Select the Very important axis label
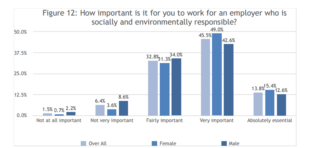This screenshot has height=148, width=316. click(x=217, y=121)
